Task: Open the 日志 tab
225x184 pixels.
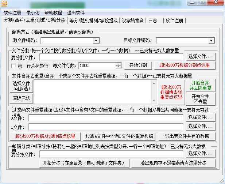Action: pos(155,20)
